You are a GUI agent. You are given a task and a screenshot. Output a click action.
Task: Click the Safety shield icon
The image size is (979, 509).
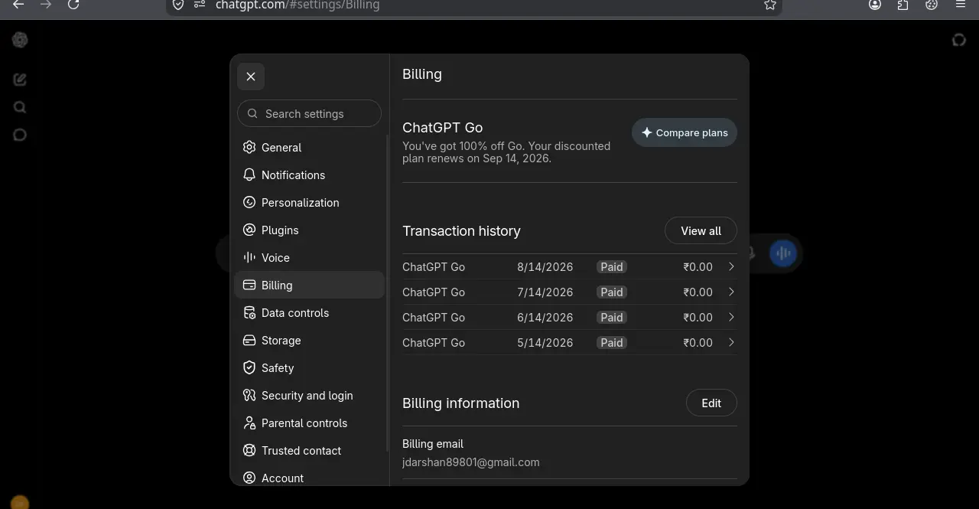[249, 367]
